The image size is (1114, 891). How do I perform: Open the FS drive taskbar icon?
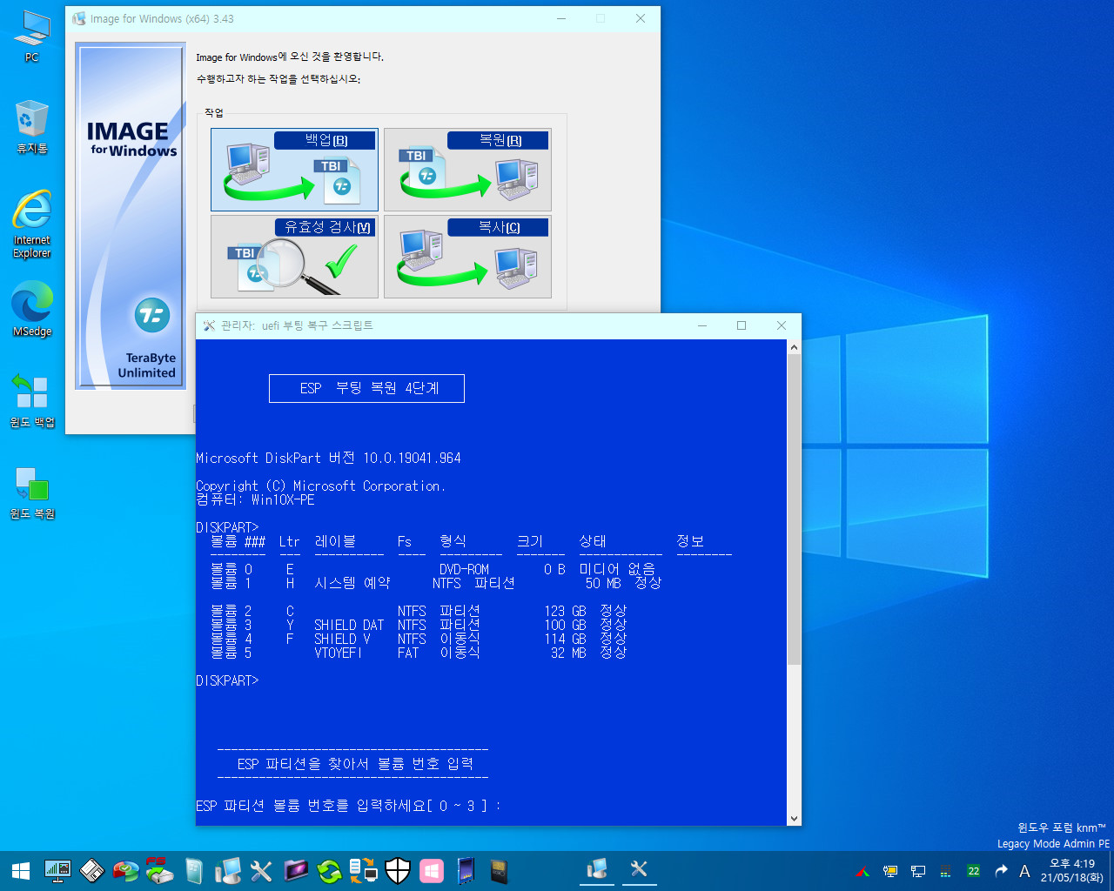pos(159,870)
